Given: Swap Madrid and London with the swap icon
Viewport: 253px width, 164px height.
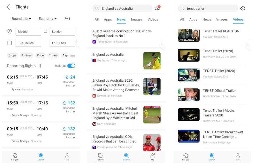Looking at the screenshot, I should (45, 32).
